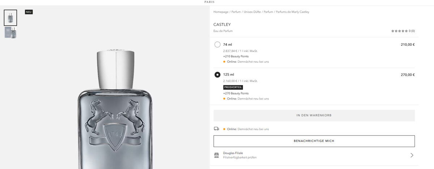Image resolution: width=434 pixels, height=169 pixels.
Task: Open the Parfum breadcrumb after Homepage
Action: point(236,12)
